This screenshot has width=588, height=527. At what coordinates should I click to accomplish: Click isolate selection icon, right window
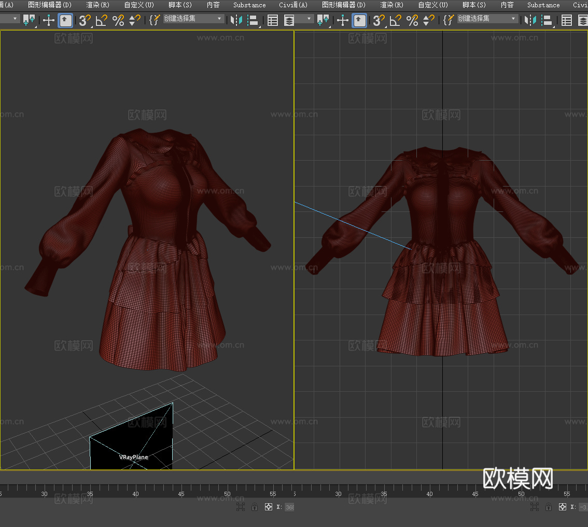(x=535, y=507)
